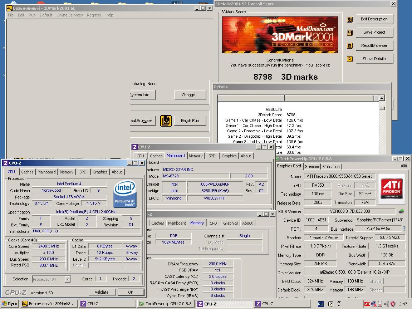412x309 pixels.
Task: Click the Save Project button
Action: pyautogui.click(x=374, y=32)
